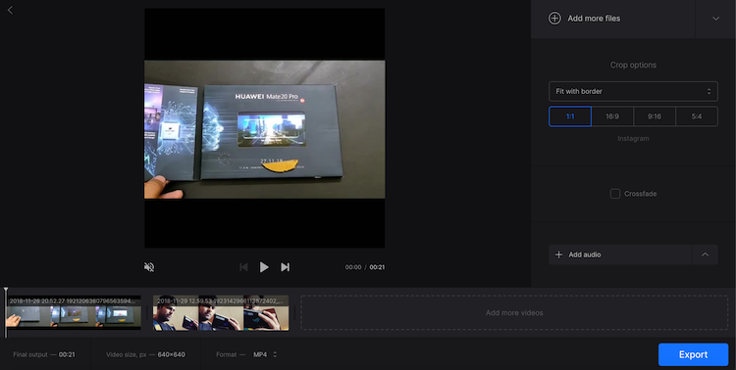Open the MP4 format dropdown
736x370 pixels.
point(265,354)
